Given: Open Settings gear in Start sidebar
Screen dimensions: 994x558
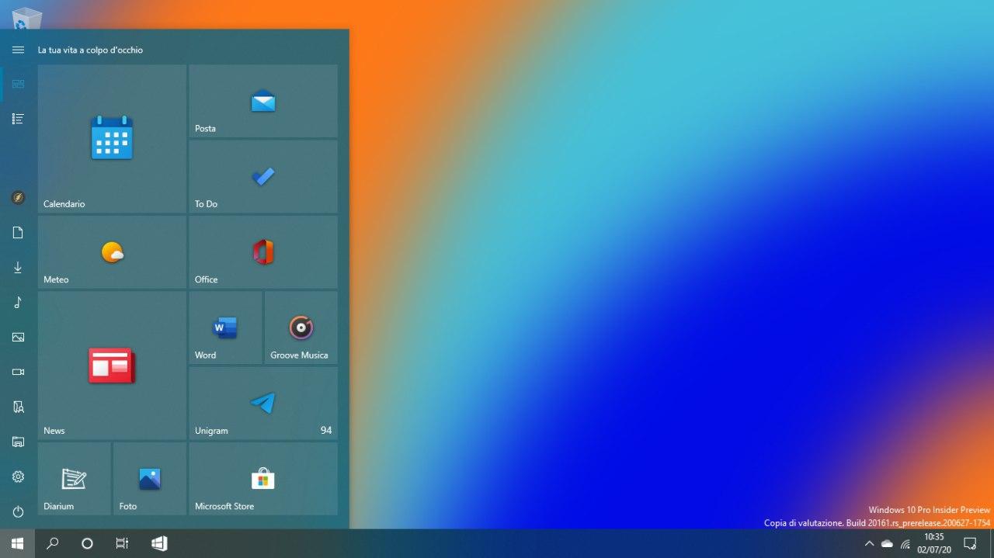Looking at the screenshot, I should 18,477.
